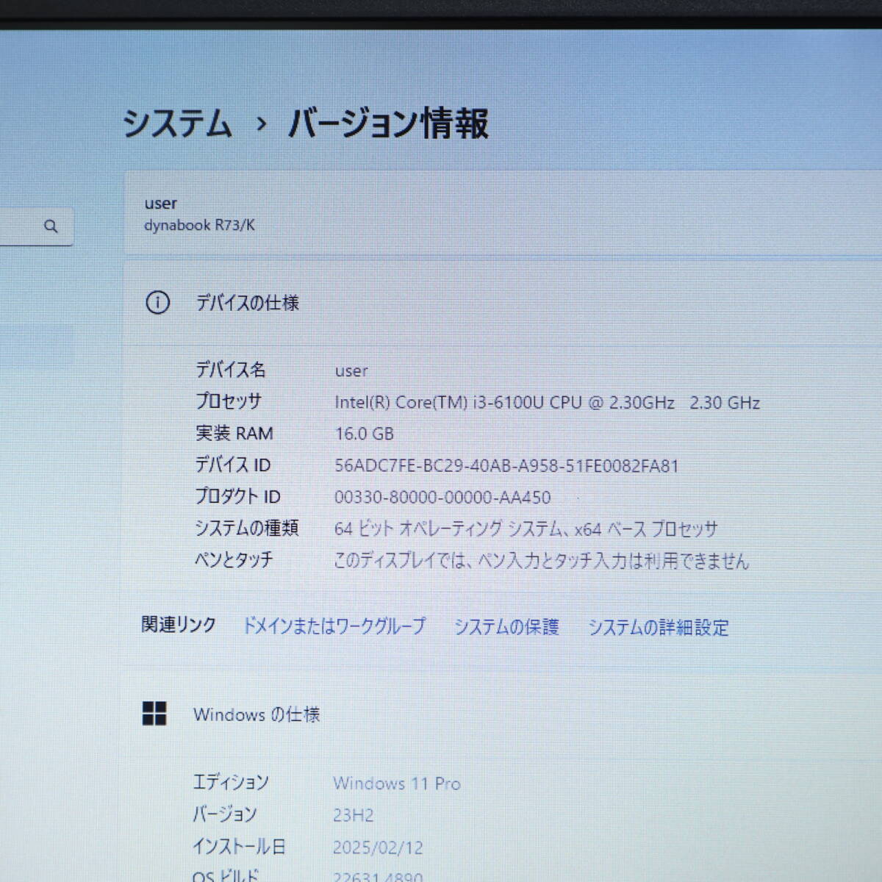This screenshot has height=882, width=882.
Task: Click the 実装 RAM label
Action: pos(234,434)
